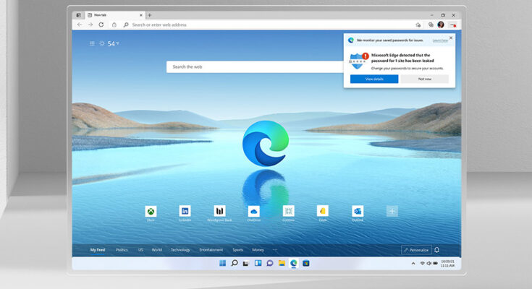The height and width of the screenshot is (289, 532).
Task: Expand the system tray hidden icons chevron
Action: pyautogui.click(x=413, y=263)
